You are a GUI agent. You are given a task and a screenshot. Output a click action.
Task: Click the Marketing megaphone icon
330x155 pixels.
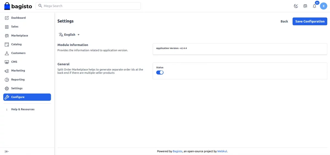coord(7,71)
